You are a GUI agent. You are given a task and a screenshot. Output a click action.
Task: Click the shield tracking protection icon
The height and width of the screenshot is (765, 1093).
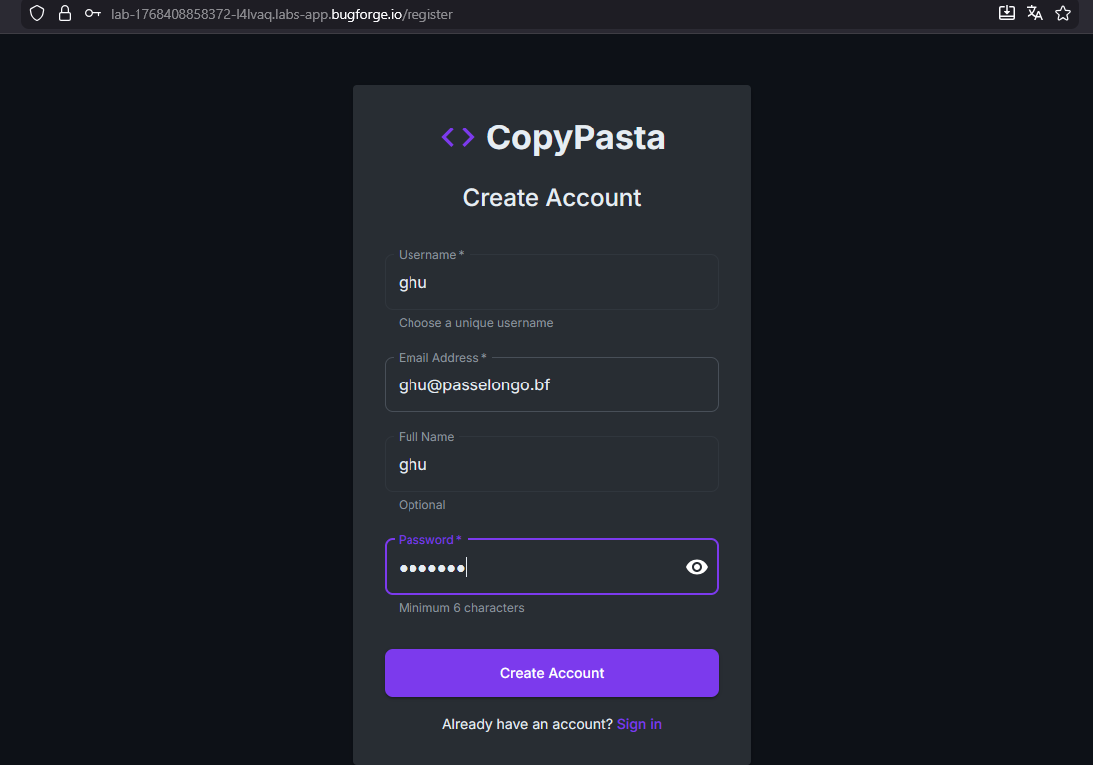coord(37,13)
